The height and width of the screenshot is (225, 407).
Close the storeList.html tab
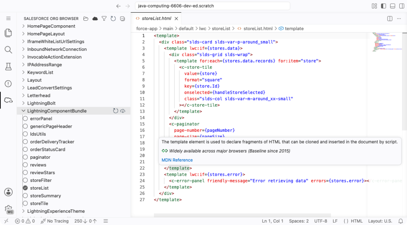(176, 18)
